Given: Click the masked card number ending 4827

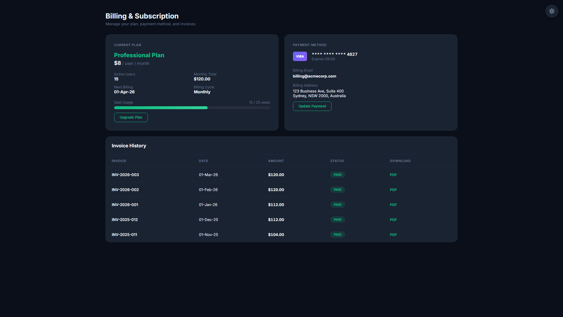Looking at the screenshot, I should pos(335,54).
